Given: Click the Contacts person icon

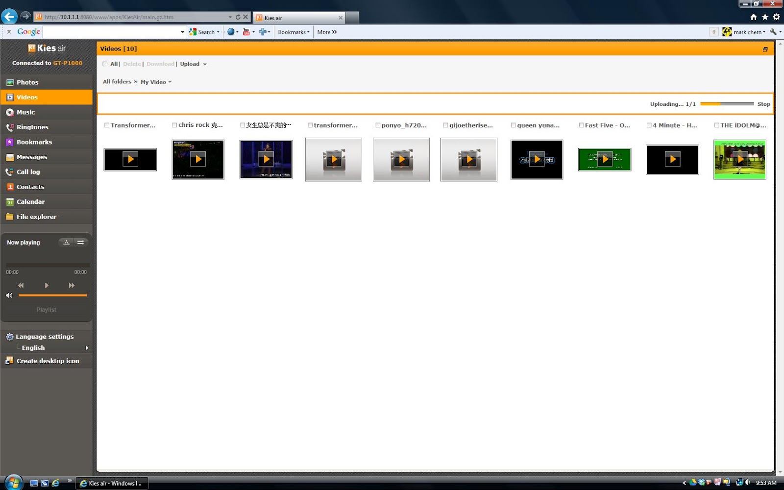Looking at the screenshot, I should click(10, 187).
